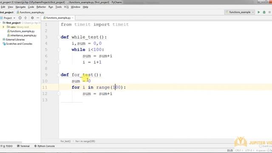Open the Window menu

click(76, 7)
